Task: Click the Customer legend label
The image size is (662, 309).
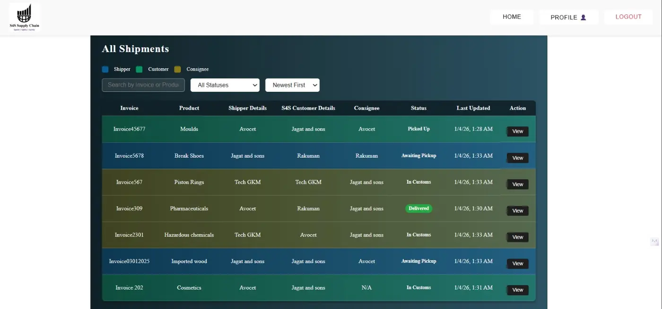Action: click(x=158, y=69)
